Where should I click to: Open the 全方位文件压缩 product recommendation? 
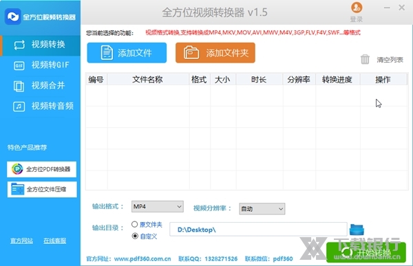41,189
